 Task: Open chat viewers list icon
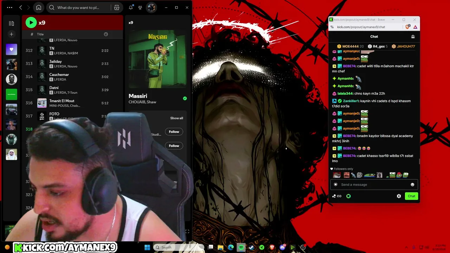point(413,37)
